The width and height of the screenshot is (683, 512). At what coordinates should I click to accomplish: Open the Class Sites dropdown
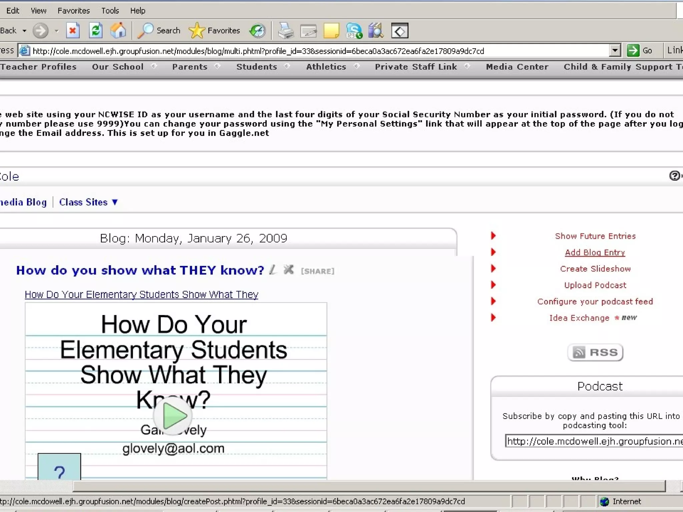[88, 202]
